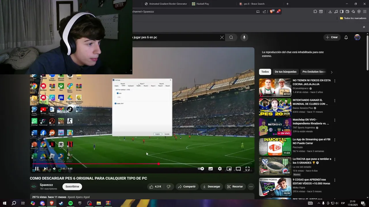Select De tus búsquedas chip
This screenshot has height=207, width=369.
285,72
